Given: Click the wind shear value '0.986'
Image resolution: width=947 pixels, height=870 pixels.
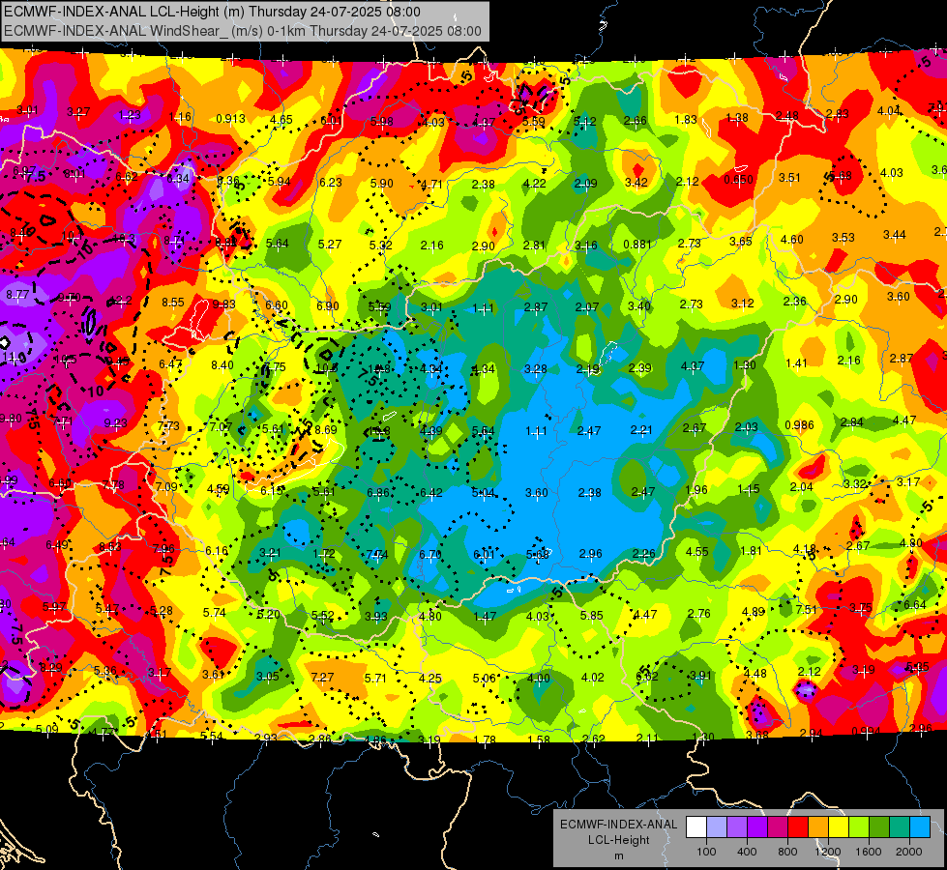Looking at the screenshot, I should (x=799, y=425).
